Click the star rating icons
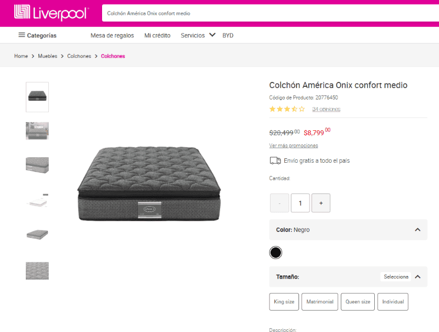Screen dimensions: 439x332 (287, 109)
